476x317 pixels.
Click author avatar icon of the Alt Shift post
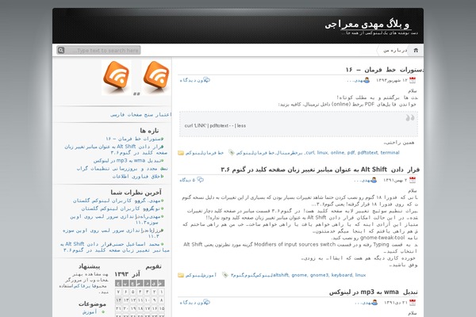[x=374, y=180]
